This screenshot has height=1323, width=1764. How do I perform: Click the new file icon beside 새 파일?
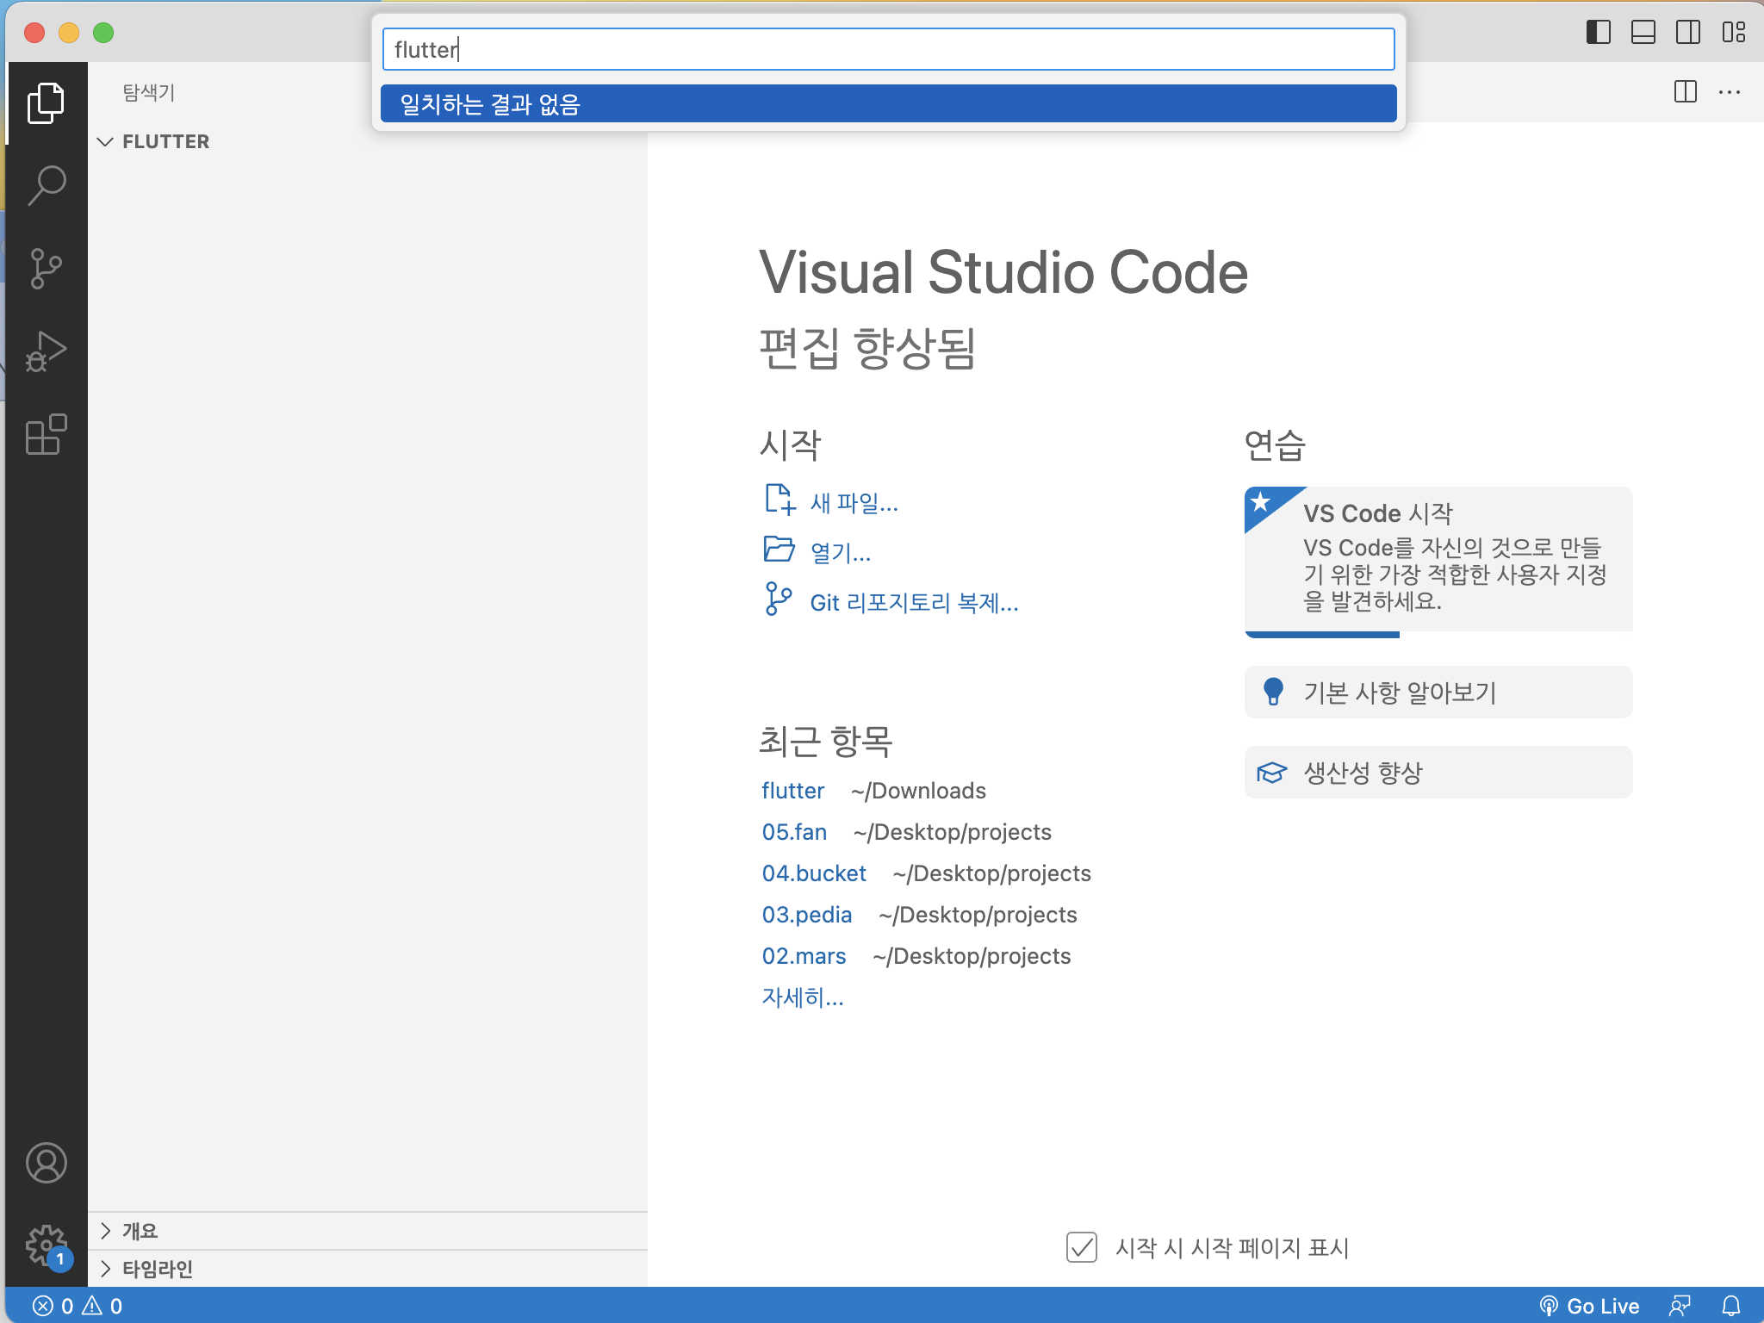780,500
